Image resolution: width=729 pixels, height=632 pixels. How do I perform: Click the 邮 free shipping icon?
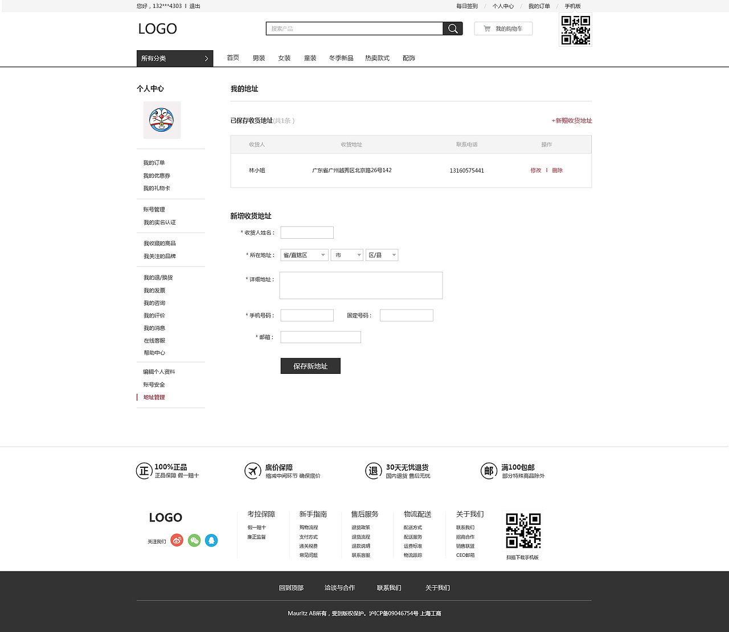(x=489, y=471)
